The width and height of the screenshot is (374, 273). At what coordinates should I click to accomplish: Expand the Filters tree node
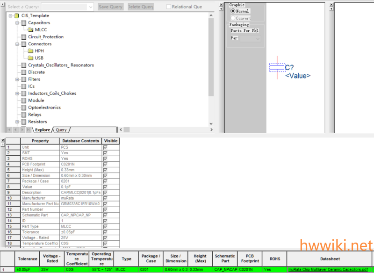click(17, 79)
